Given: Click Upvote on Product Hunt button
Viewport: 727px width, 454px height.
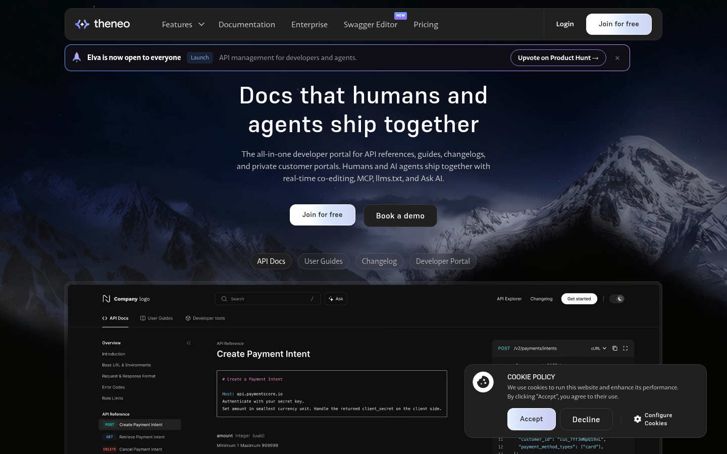Looking at the screenshot, I should (558, 58).
